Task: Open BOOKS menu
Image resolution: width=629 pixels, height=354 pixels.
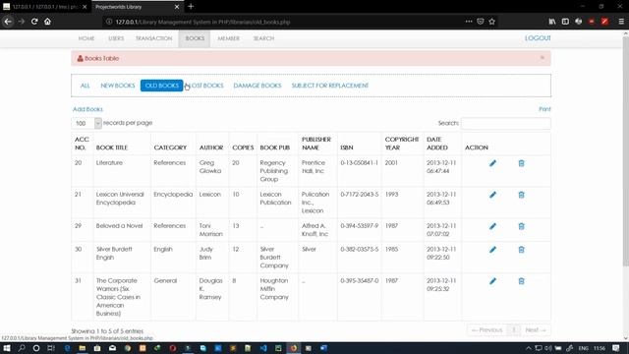Action: (x=195, y=38)
